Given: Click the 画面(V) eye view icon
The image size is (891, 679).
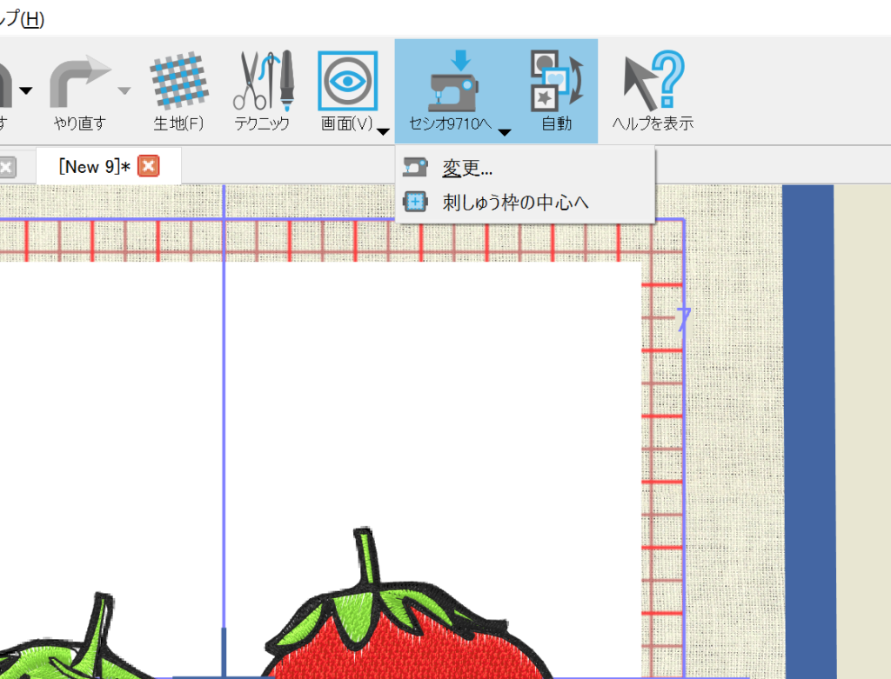Looking at the screenshot, I should point(347,80).
